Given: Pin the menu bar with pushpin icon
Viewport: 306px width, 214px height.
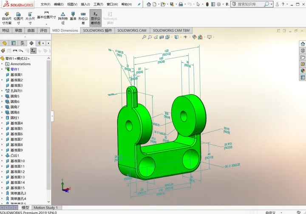Looking at the screenshot, I should tap(139, 4).
